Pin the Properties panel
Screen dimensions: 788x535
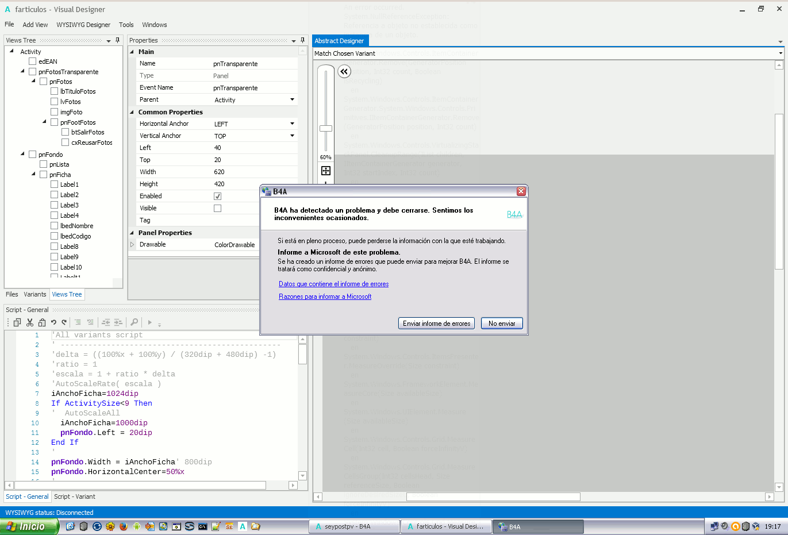(303, 40)
